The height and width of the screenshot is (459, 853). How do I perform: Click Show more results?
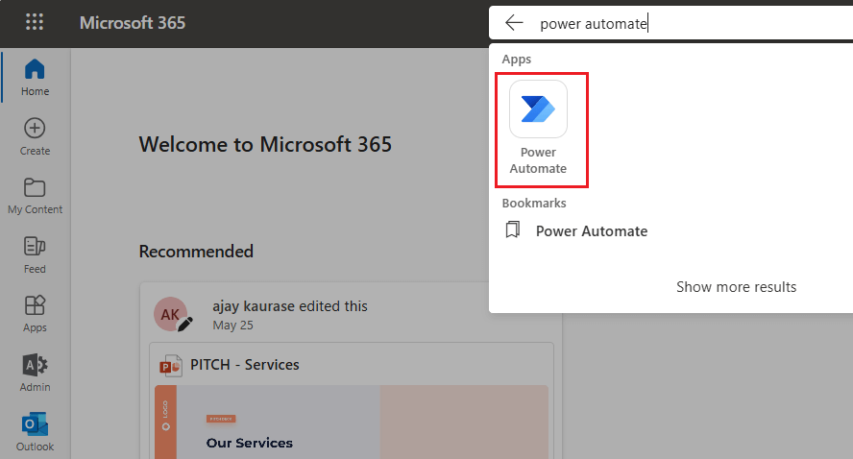click(736, 287)
